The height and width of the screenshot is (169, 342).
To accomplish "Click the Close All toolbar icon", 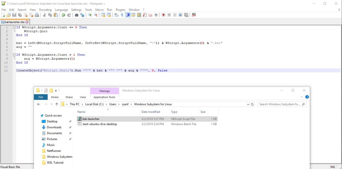I will click(x=31, y=15).
